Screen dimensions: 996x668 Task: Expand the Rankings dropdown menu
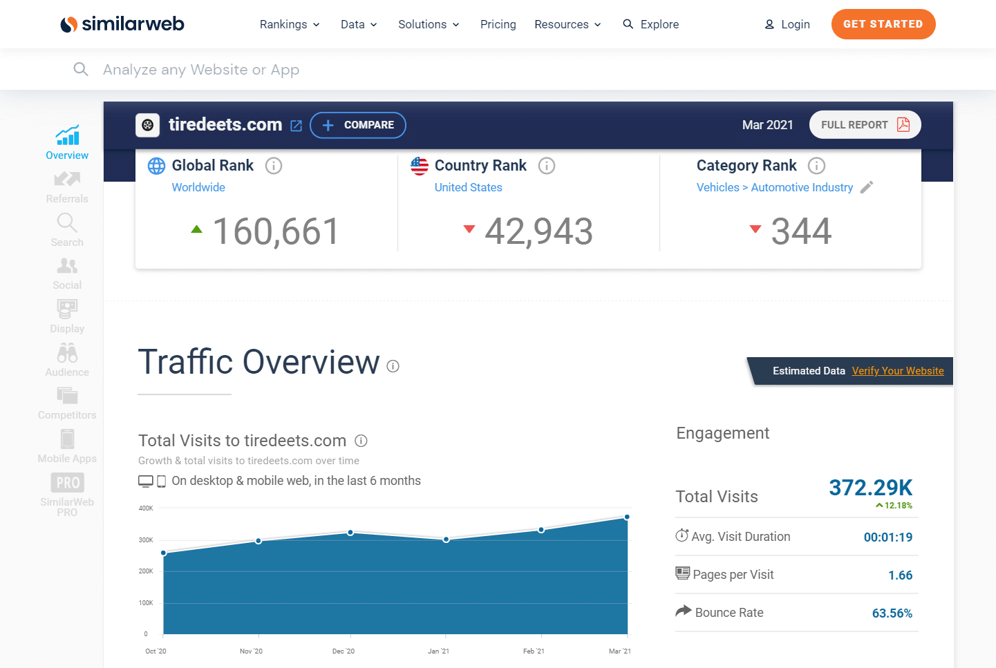point(290,24)
